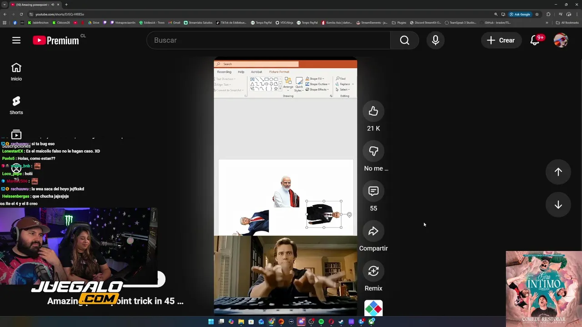Open the tab search dropdown arrow

(5, 5)
